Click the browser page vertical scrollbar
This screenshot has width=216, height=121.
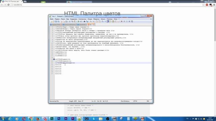point(215,62)
